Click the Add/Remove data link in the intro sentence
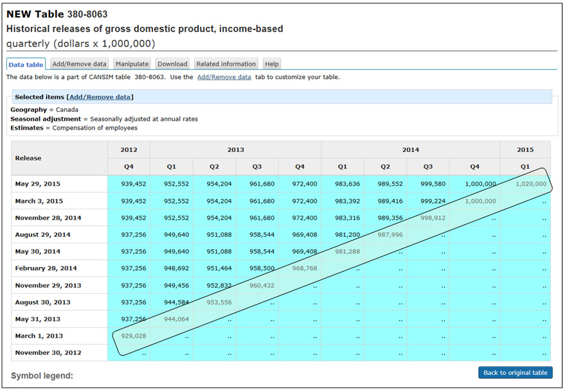 224,77
